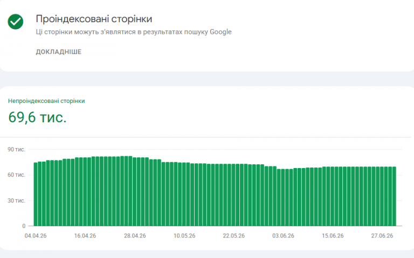The height and width of the screenshot is (258, 414).
Task: Click the 30 тис. y-axis label
Action: point(16,201)
